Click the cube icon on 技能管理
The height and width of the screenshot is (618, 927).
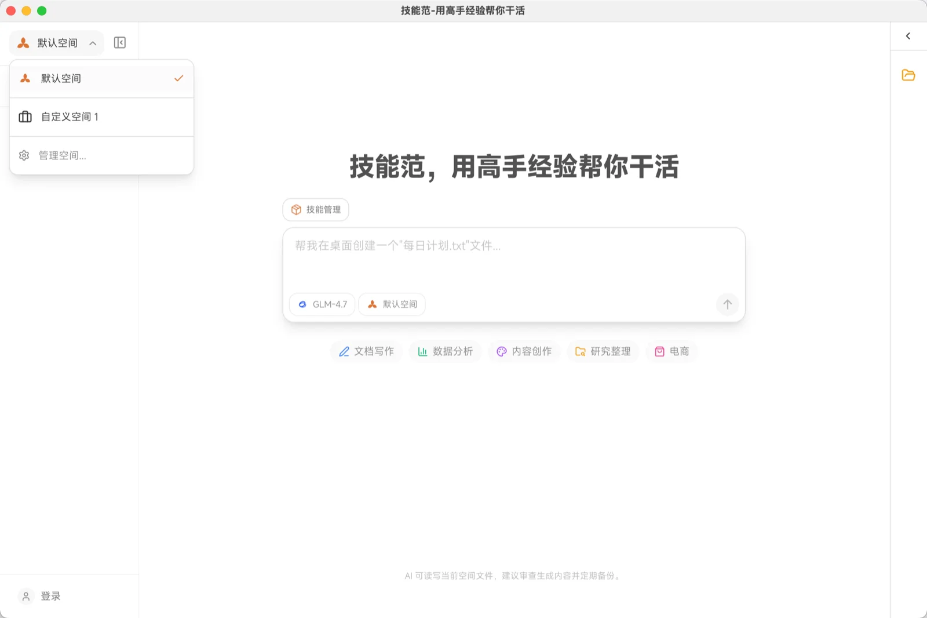click(296, 210)
